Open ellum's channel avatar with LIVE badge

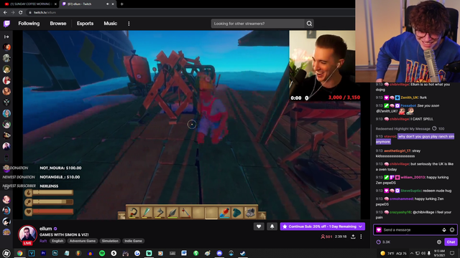point(27,235)
